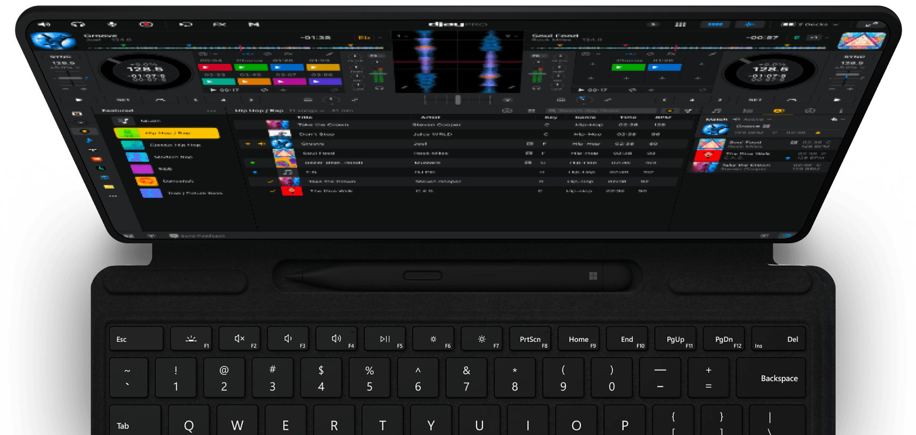Click the red record icon in top toolbar
The width and height of the screenshot is (916, 435).
pyautogui.click(x=146, y=24)
